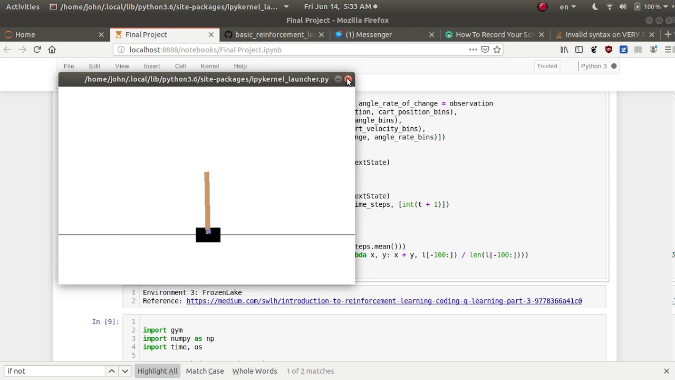Jump to previous find match
The image size is (675, 380).
pos(112,371)
